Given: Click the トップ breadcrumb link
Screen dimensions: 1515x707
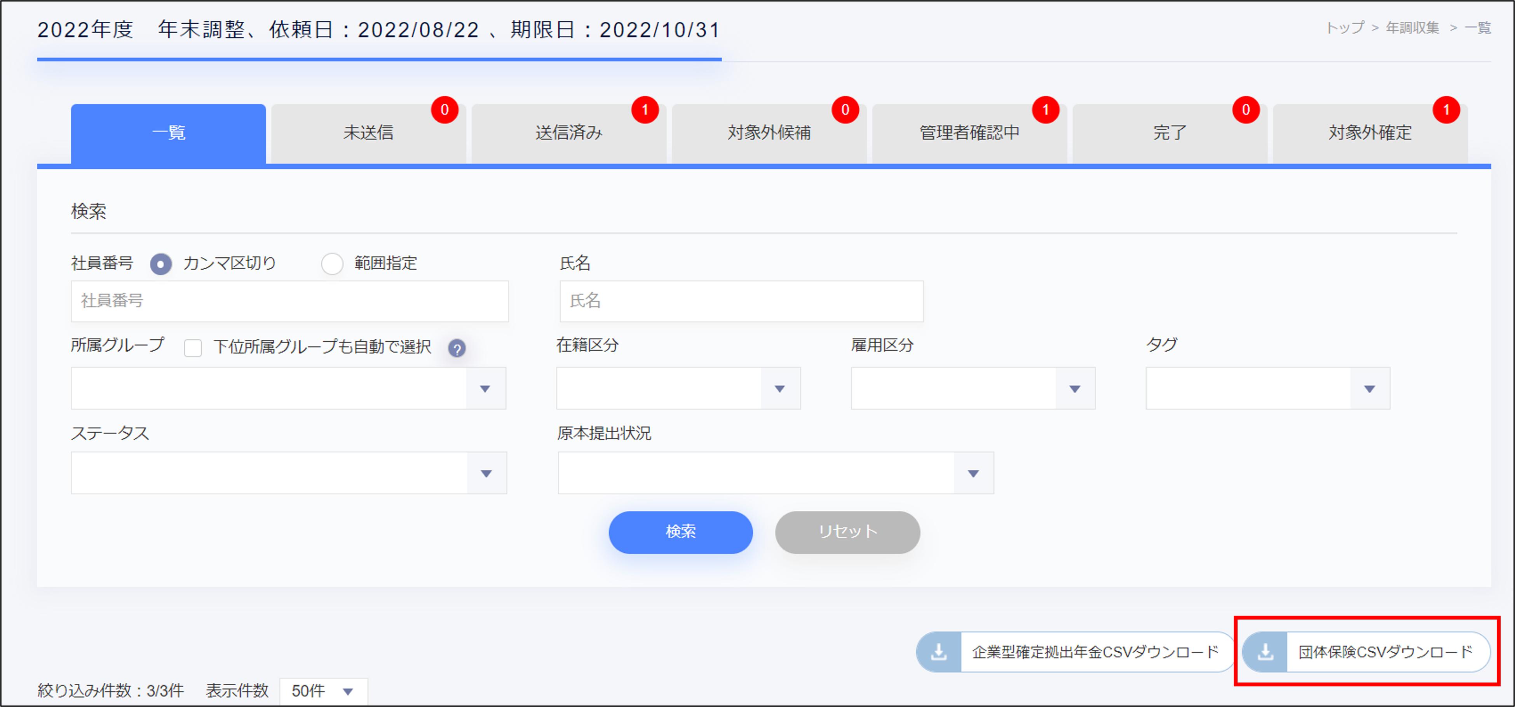Looking at the screenshot, I should click(1344, 28).
